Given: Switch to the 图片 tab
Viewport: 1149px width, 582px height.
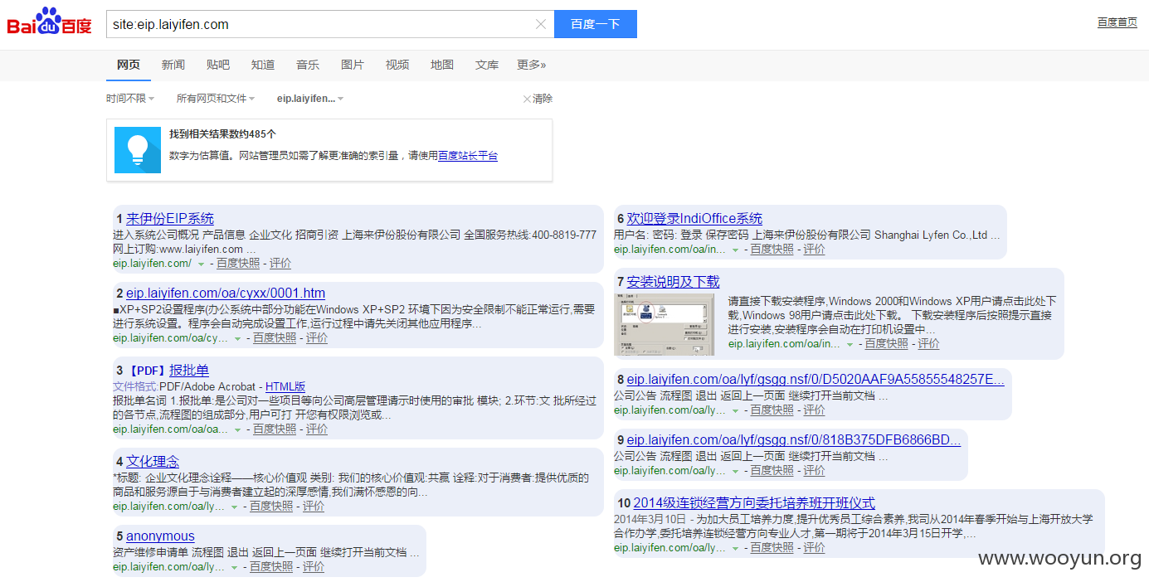Looking at the screenshot, I should pos(353,65).
